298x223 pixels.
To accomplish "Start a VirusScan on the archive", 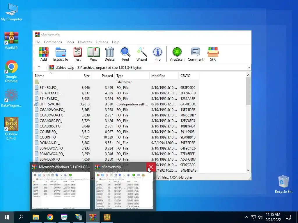I will coord(177,54).
